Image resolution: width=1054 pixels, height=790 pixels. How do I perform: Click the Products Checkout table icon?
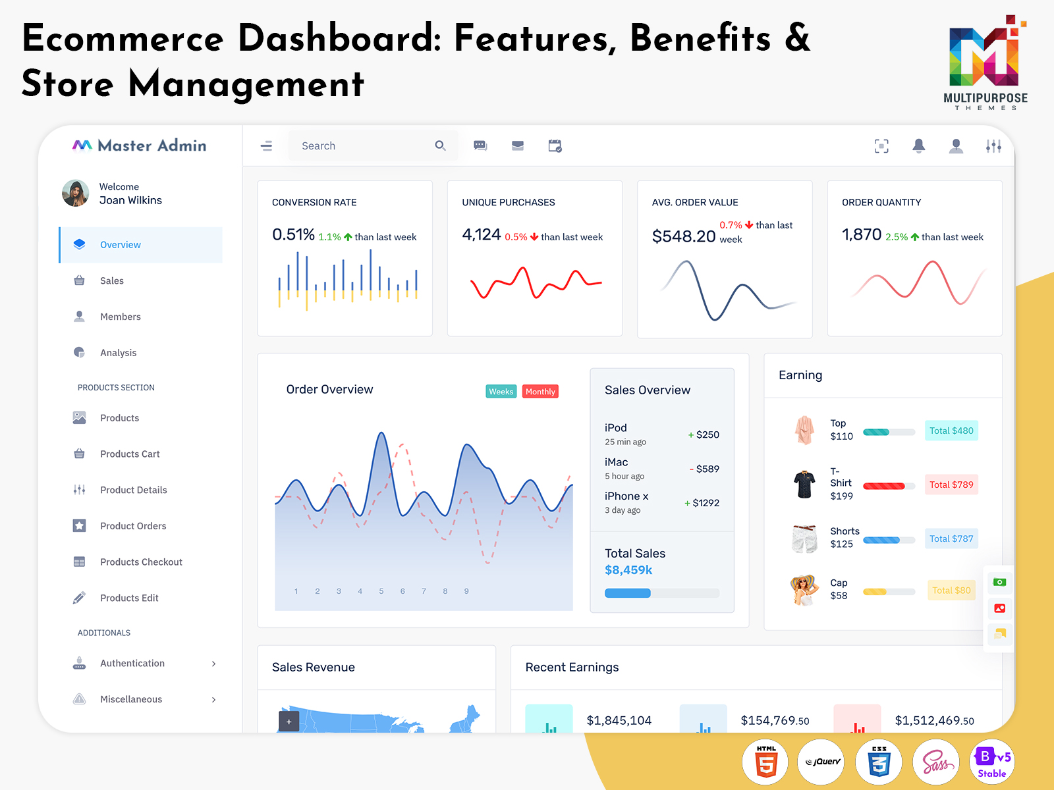pos(80,562)
